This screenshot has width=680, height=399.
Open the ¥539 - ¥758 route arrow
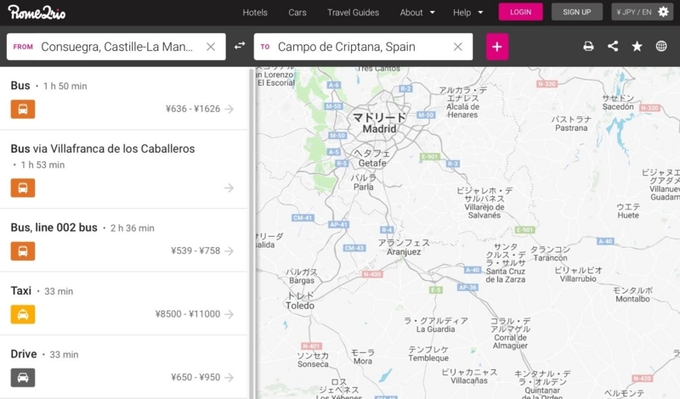229,251
